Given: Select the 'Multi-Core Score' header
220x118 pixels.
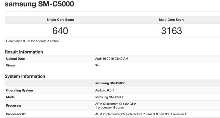Looking at the screenshot, I should point(172,20).
